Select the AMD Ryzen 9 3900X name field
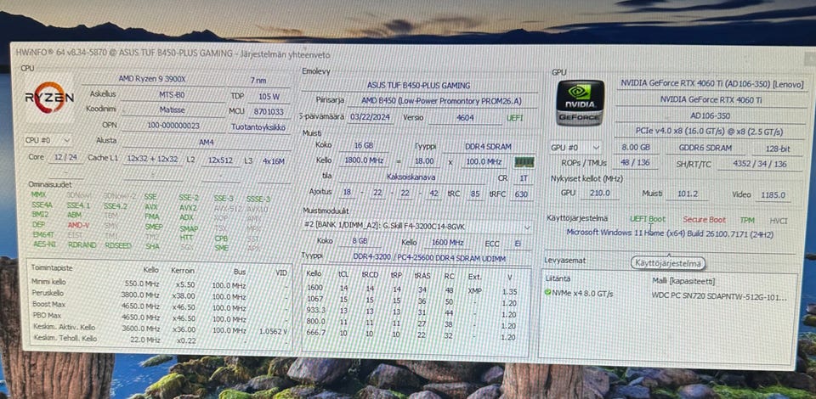 [x=152, y=79]
